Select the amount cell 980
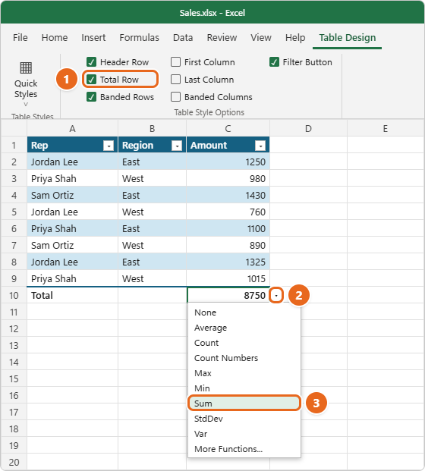The width and height of the screenshot is (425, 471). (228, 179)
